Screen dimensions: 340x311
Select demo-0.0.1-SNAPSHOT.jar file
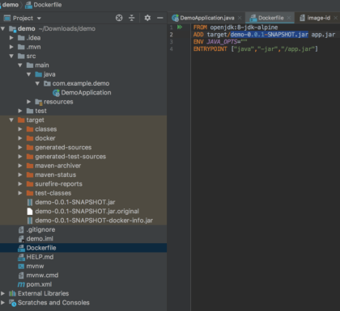(x=75, y=202)
